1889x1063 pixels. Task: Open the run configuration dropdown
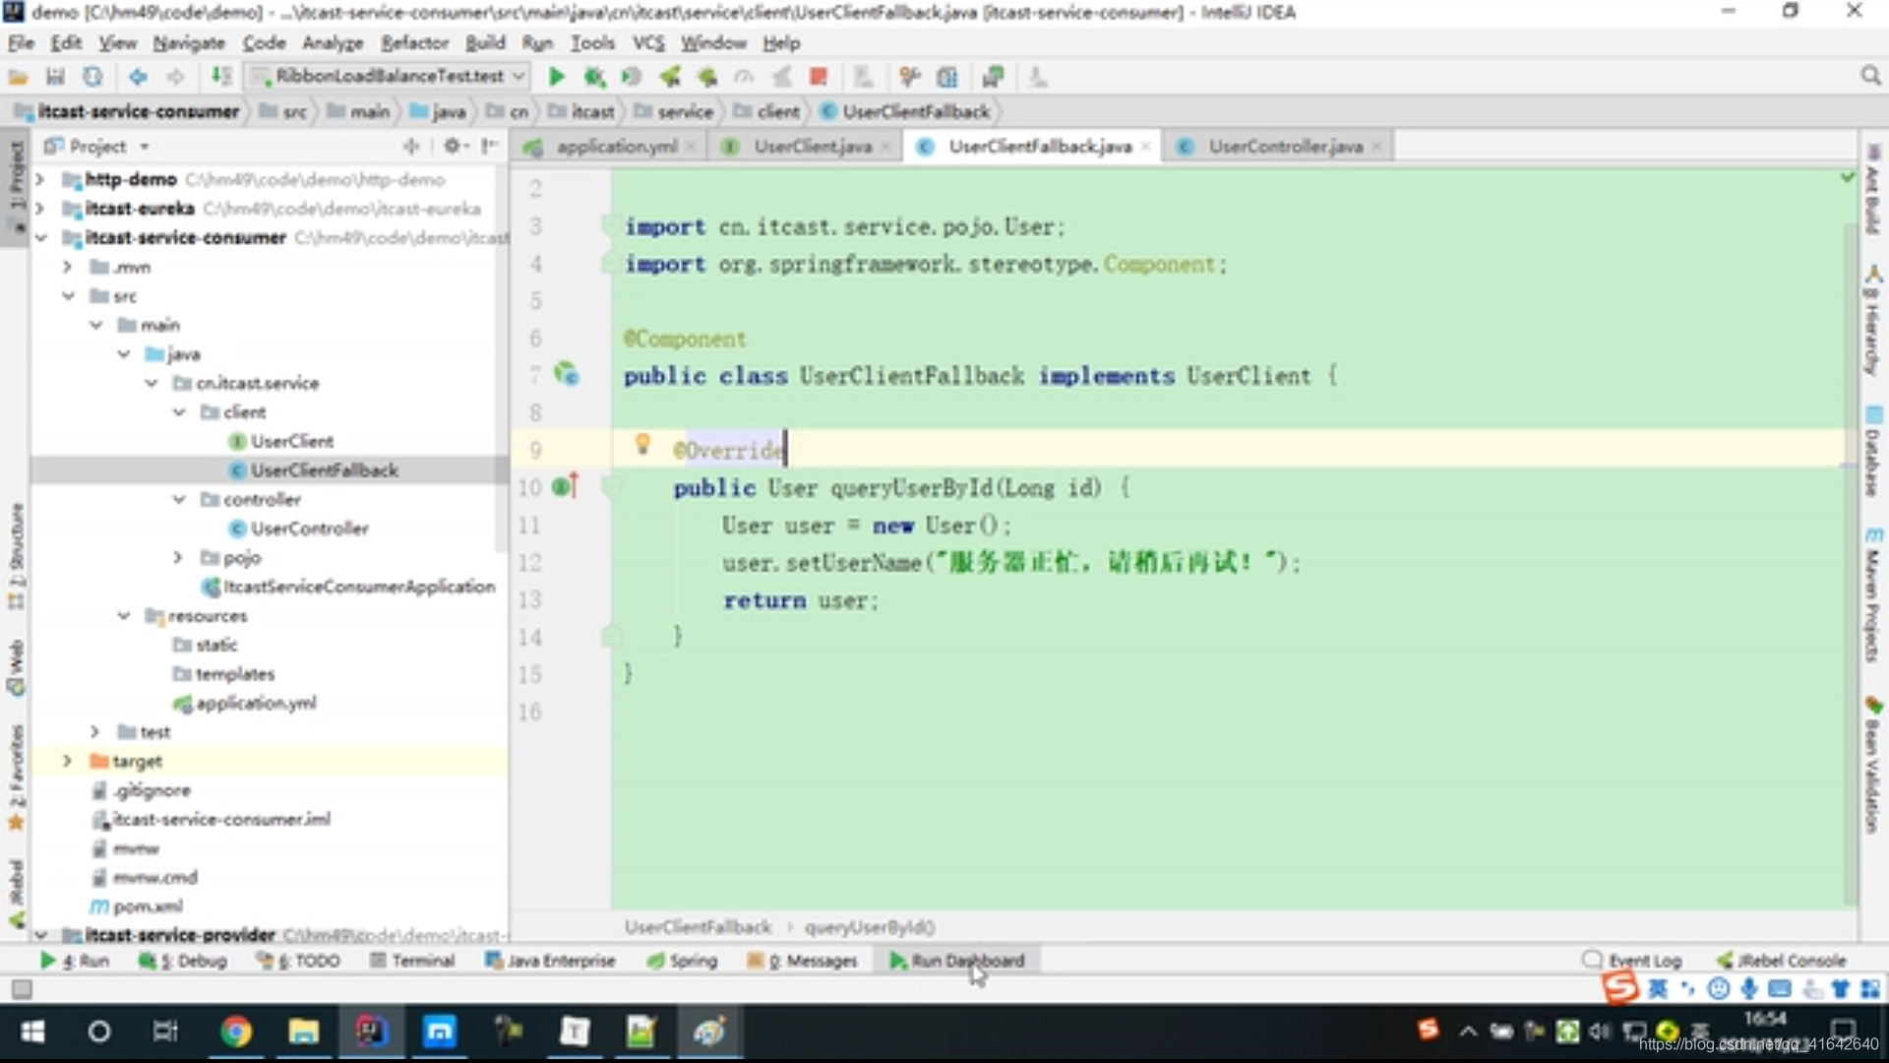pyautogui.click(x=389, y=76)
